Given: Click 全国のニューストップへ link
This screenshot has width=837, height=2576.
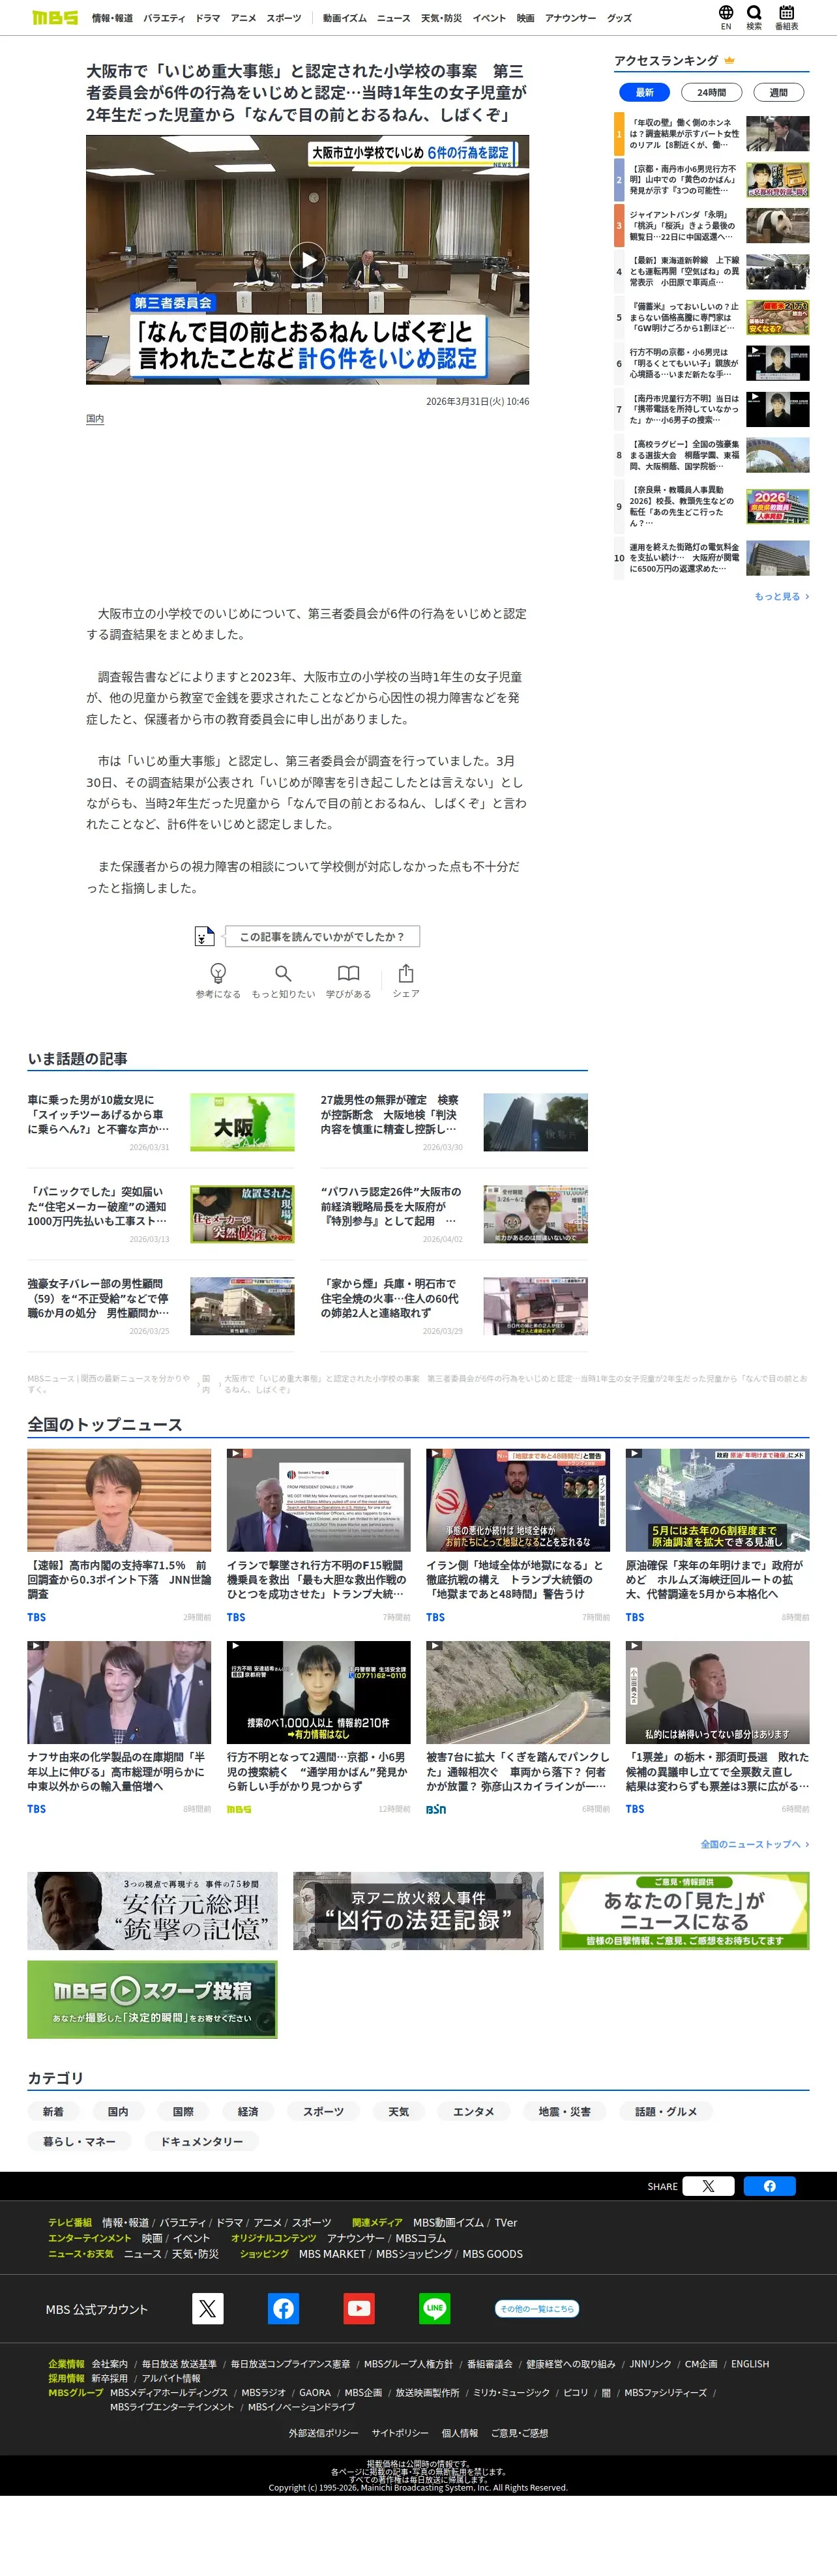Looking at the screenshot, I should pos(755,1844).
